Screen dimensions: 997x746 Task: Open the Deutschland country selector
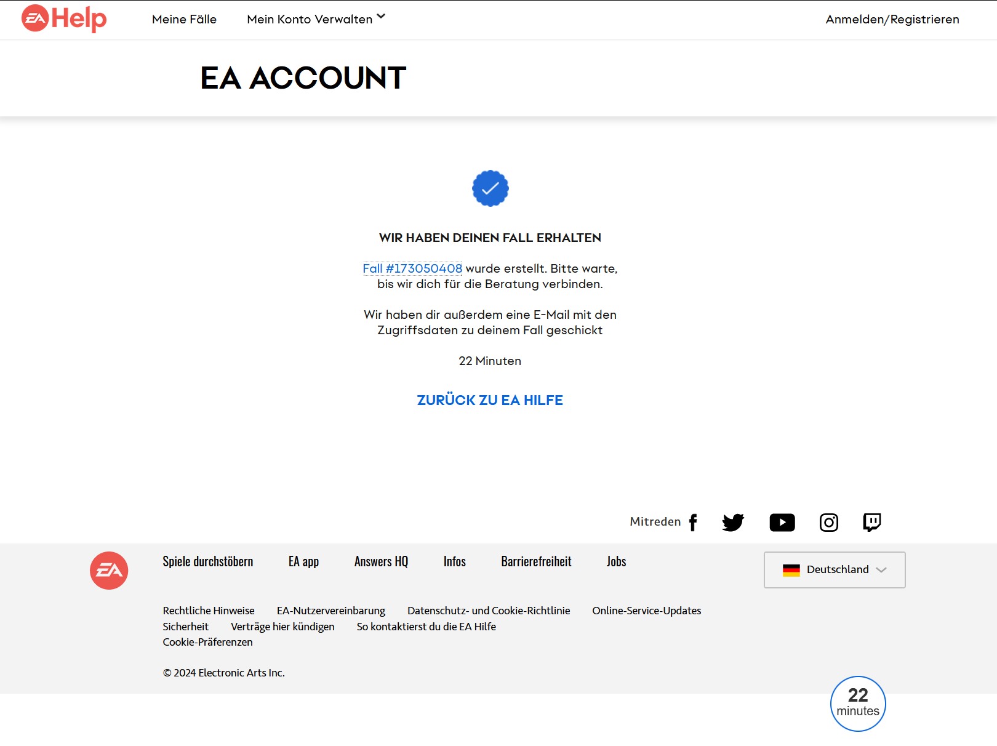pyautogui.click(x=835, y=570)
